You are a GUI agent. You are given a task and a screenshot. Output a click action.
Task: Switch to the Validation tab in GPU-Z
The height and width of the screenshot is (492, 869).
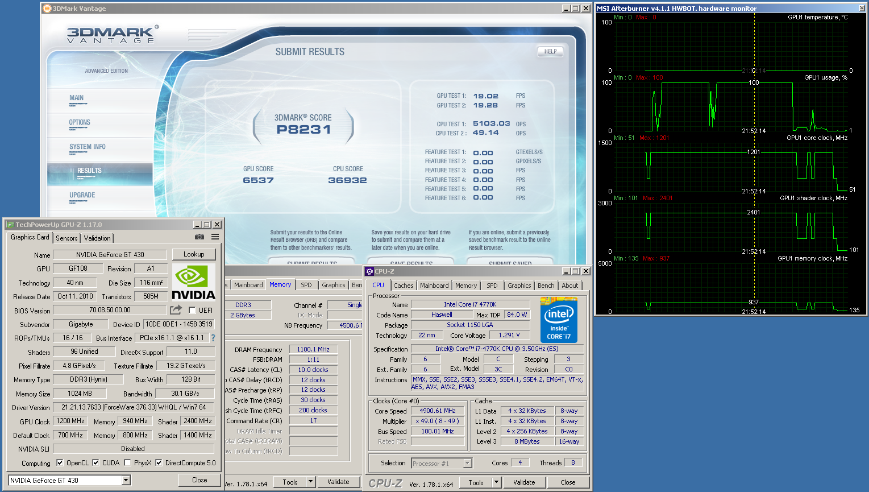(97, 238)
